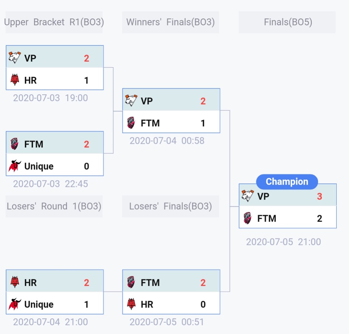Click FTM logo in Losers' Finals match
Viewport: 349px width, 334px height.
(131, 282)
